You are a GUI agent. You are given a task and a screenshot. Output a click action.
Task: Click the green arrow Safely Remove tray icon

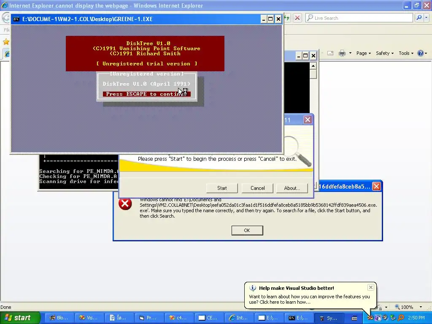(x=393, y=318)
